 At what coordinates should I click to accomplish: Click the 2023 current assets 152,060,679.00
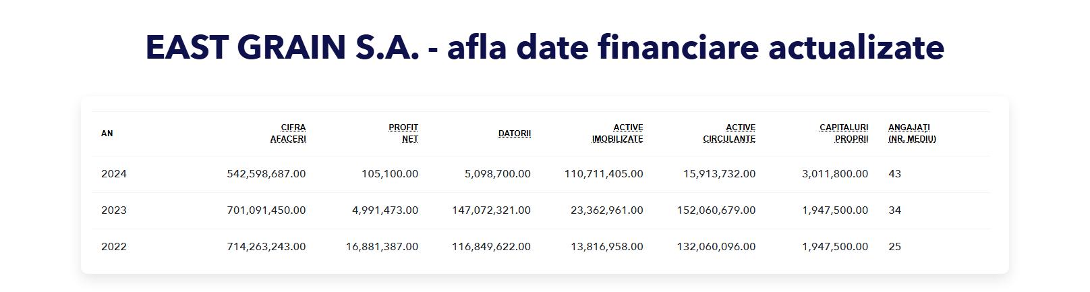(716, 210)
